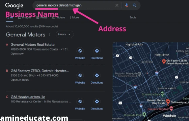Open Website globe icon for GM Headquarters
This screenshot has height=121, width=189.
pos(80,102)
